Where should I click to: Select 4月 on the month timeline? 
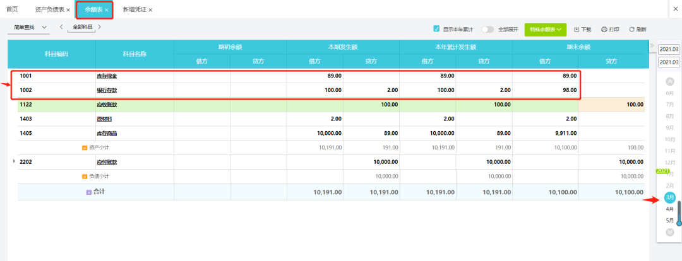tap(669, 209)
